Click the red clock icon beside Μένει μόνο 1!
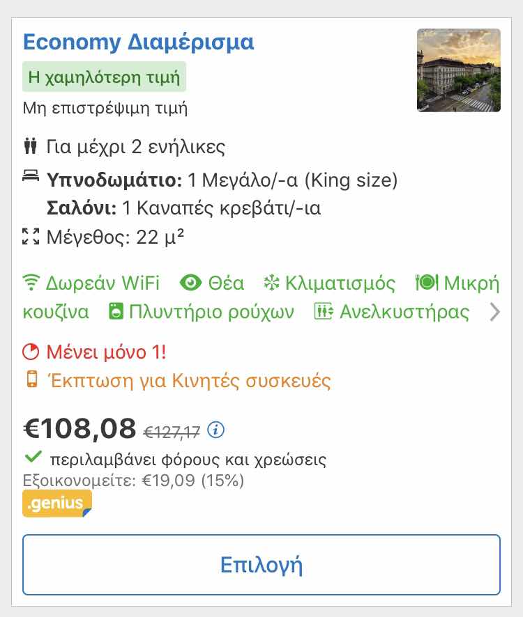523x617 pixels. pyautogui.click(x=31, y=352)
